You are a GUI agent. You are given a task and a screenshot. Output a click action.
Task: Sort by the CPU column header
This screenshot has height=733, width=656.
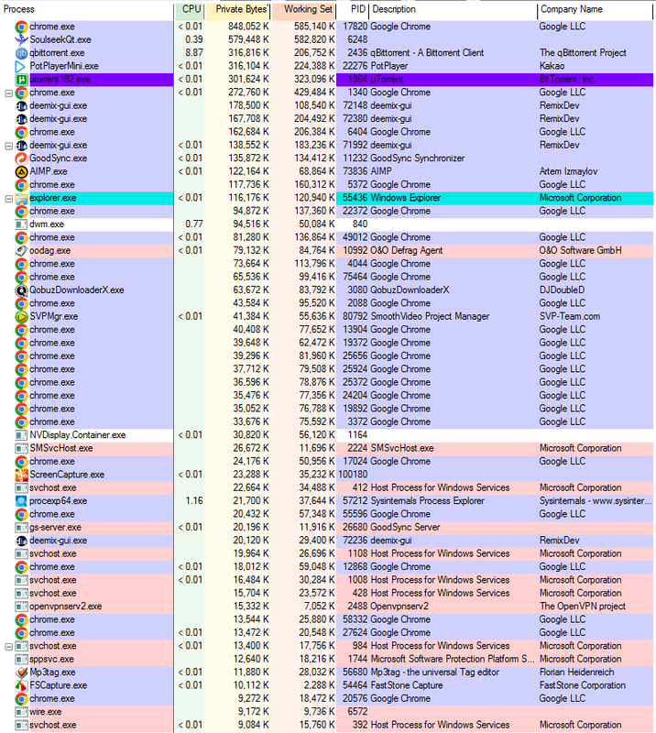[190, 9]
